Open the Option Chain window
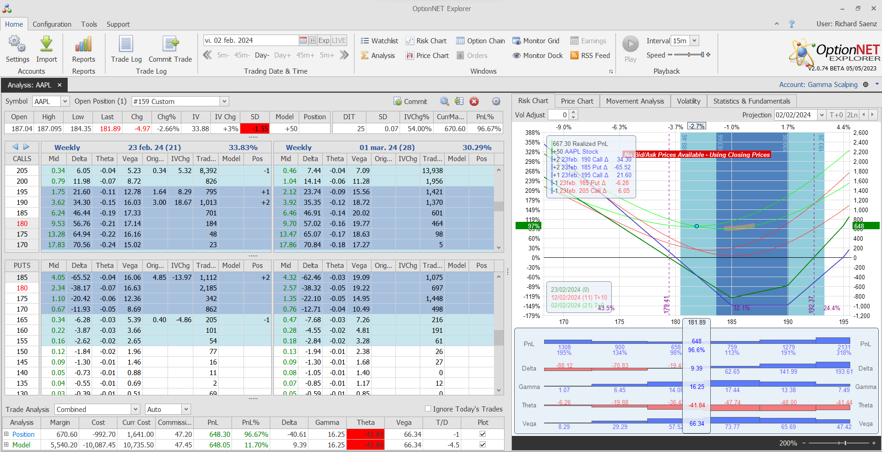The width and height of the screenshot is (882, 452). pos(480,41)
